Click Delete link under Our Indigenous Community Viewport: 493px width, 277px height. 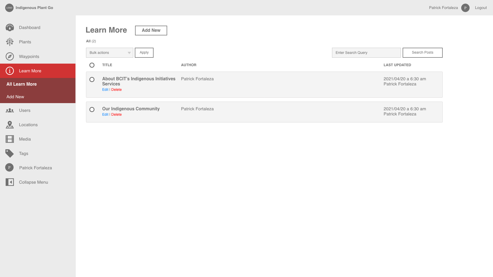pyautogui.click(x=116, y=114)
